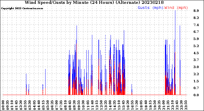The height and width of the screenshot is (111, 204).
Task: Click the 19:15 time label
Action: point(150,105)
